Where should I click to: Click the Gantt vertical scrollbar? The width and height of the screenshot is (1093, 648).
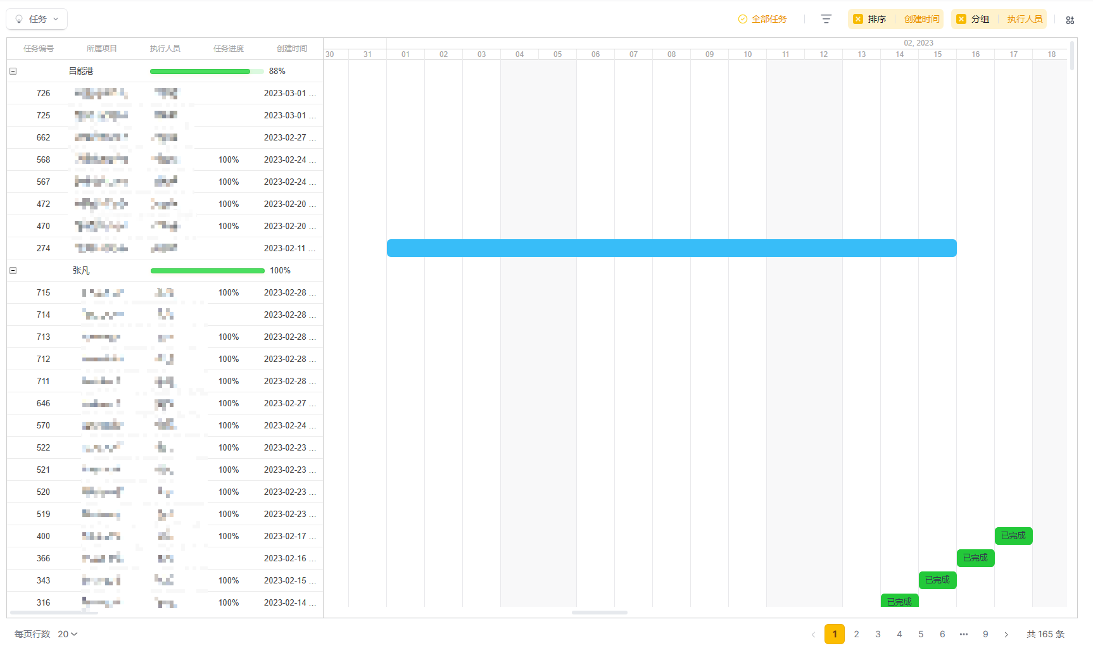(x=1072, y=55)
